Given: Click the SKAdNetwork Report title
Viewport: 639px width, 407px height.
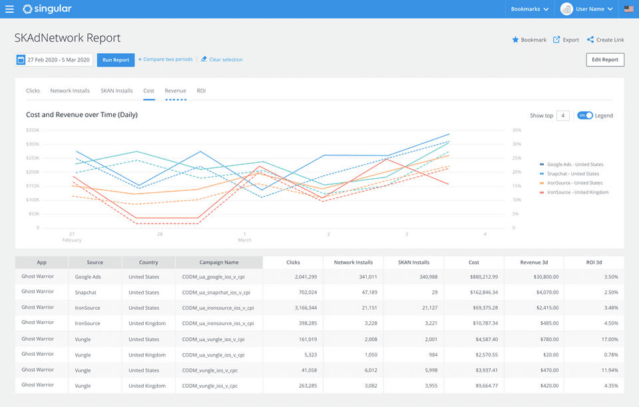Looking at the screenshot, I should tap(68, 38).
